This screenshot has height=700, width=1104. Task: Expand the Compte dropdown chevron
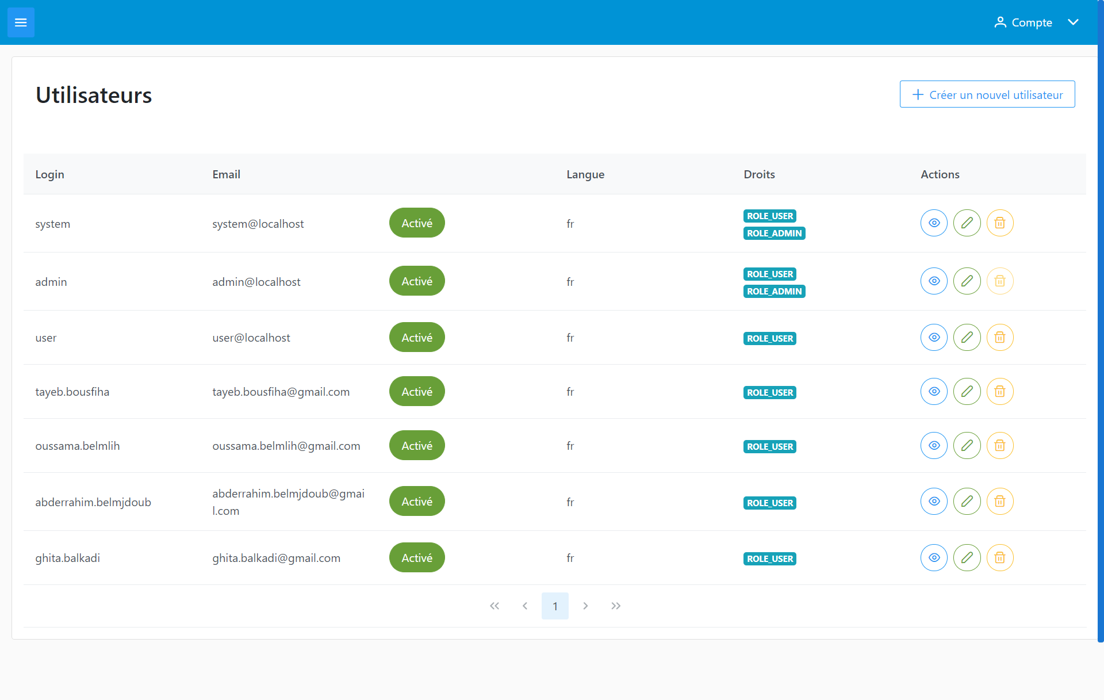(x=1074, y=22)
